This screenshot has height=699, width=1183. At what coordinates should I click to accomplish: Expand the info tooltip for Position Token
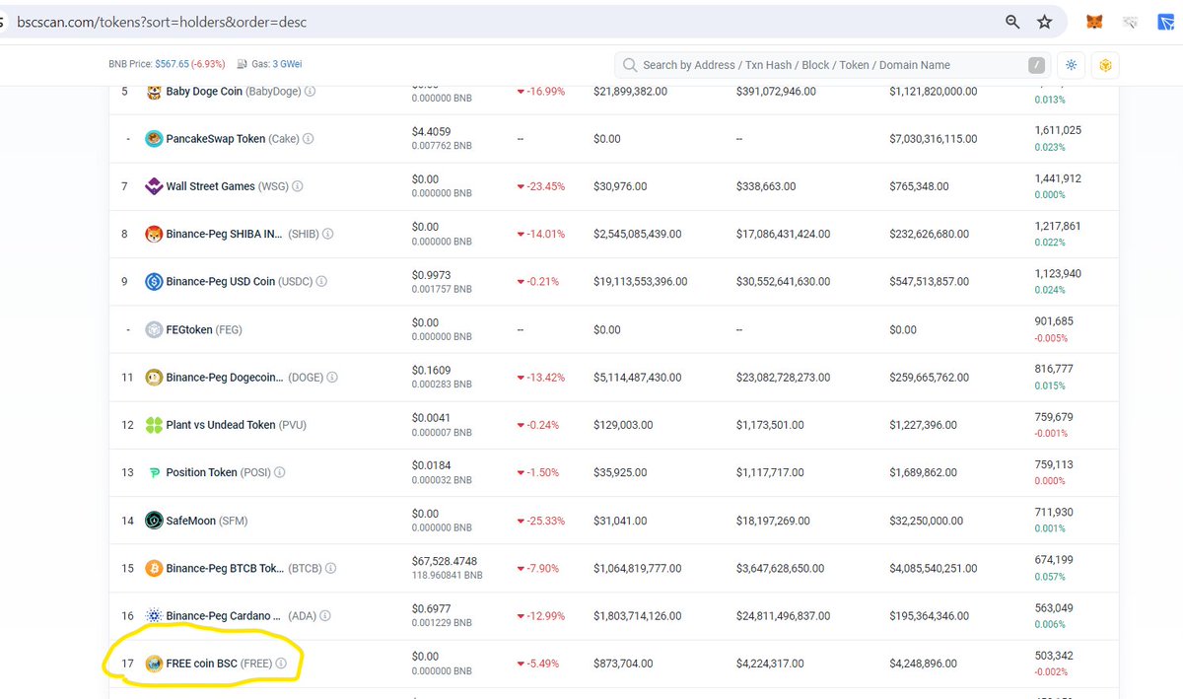pos(279,472)
